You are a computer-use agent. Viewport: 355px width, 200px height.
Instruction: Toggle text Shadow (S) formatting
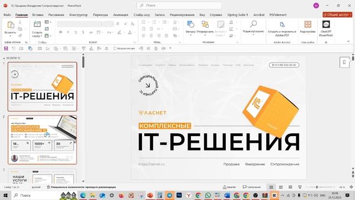click(83, 32)
